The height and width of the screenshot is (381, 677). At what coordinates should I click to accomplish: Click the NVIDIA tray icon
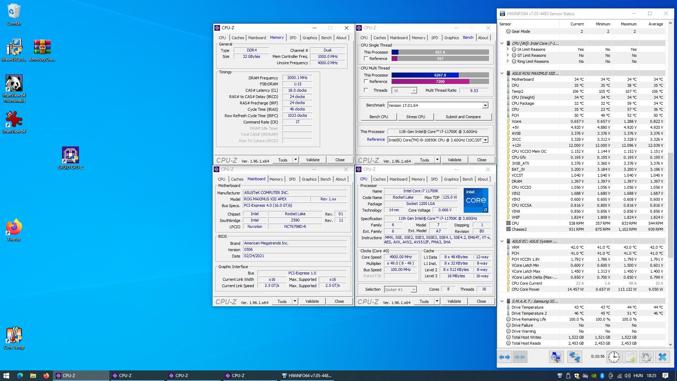(x=594, y=376)
